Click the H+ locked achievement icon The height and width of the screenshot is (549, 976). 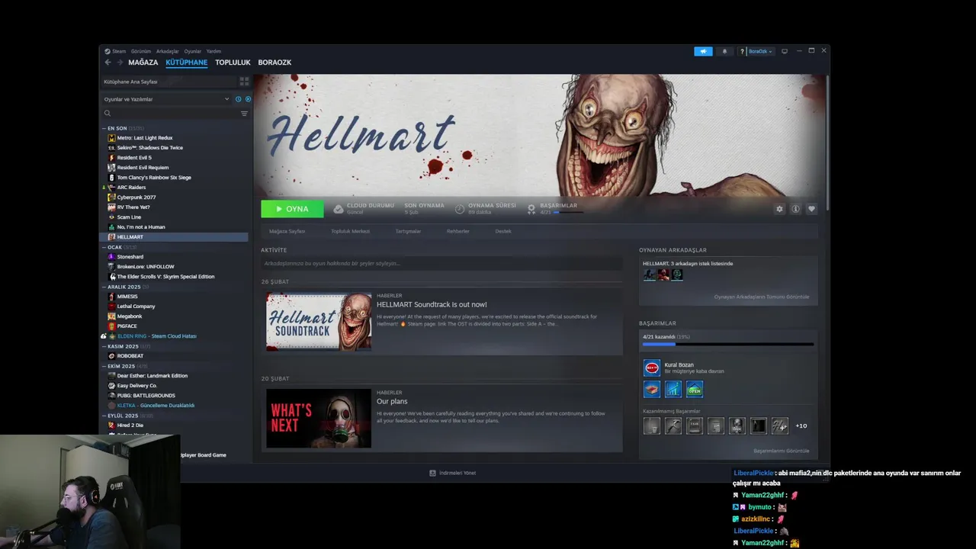click(780, 425)
